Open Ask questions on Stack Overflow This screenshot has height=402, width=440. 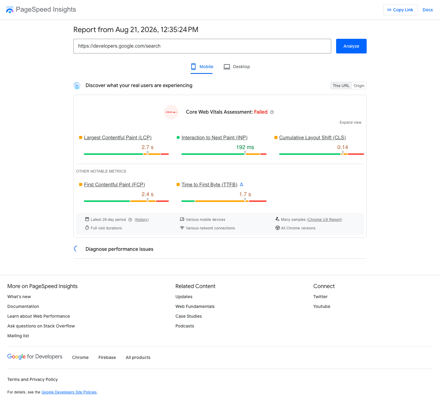click(x=41, y=326)
